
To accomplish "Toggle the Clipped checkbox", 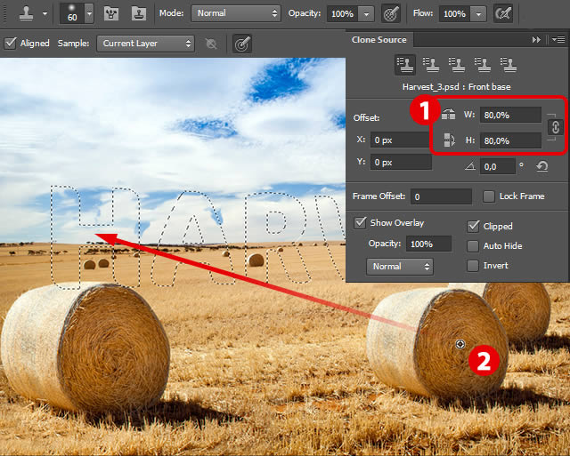I will point(473,226).
